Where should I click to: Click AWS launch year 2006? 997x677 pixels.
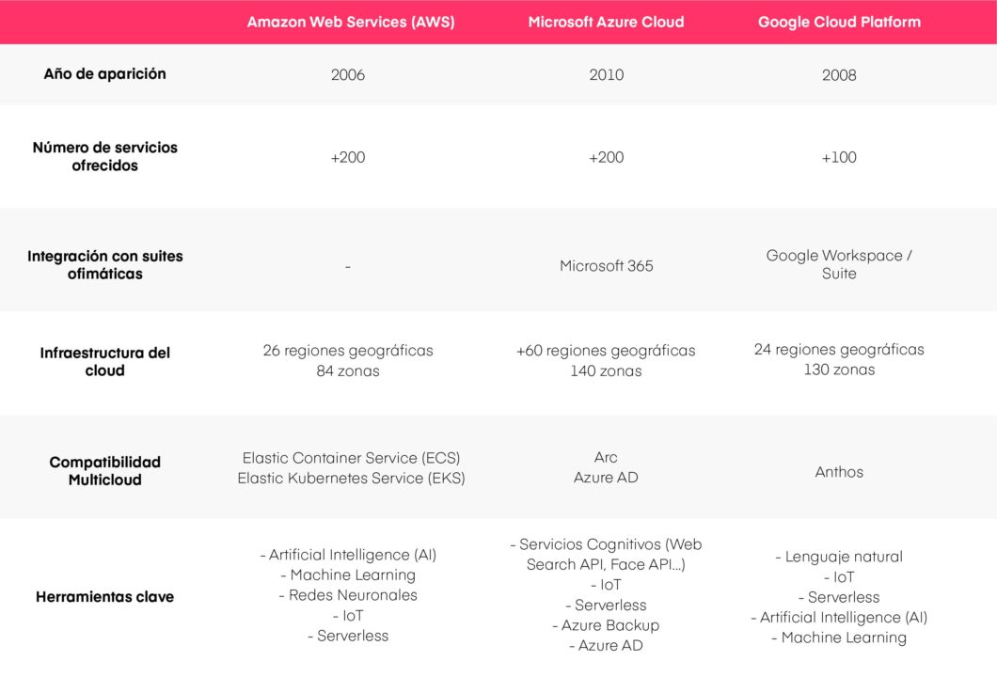[348, 75]
